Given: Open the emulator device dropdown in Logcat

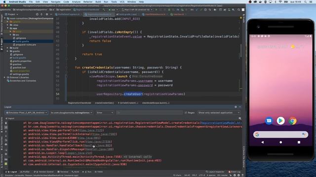Looking at the screenshot, I should coord(26,113).
